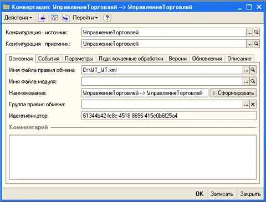Click the empty Имя файла модуля field
Image resolution: width=266 pixels, height=202 pixels.
tap(162, 81)
